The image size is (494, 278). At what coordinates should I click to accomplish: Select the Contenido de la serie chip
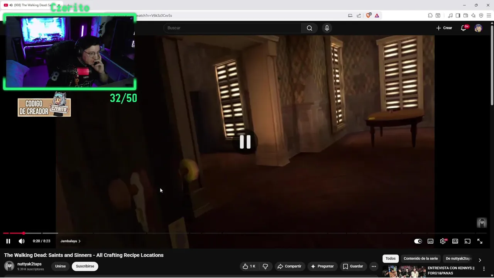[x=421, y=259]
